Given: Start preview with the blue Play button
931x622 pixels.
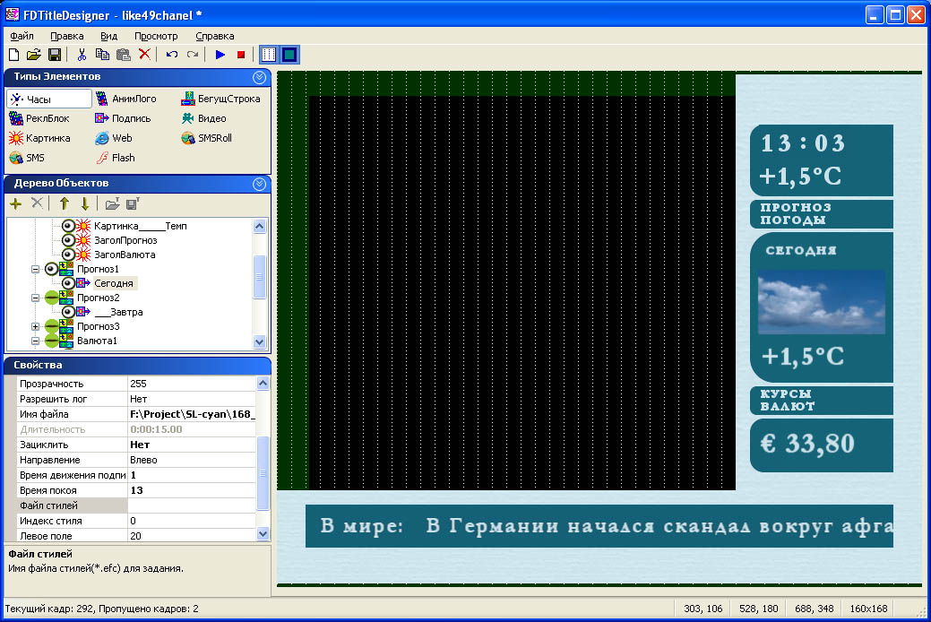Looking at the screenshot, I should (220, 55).
